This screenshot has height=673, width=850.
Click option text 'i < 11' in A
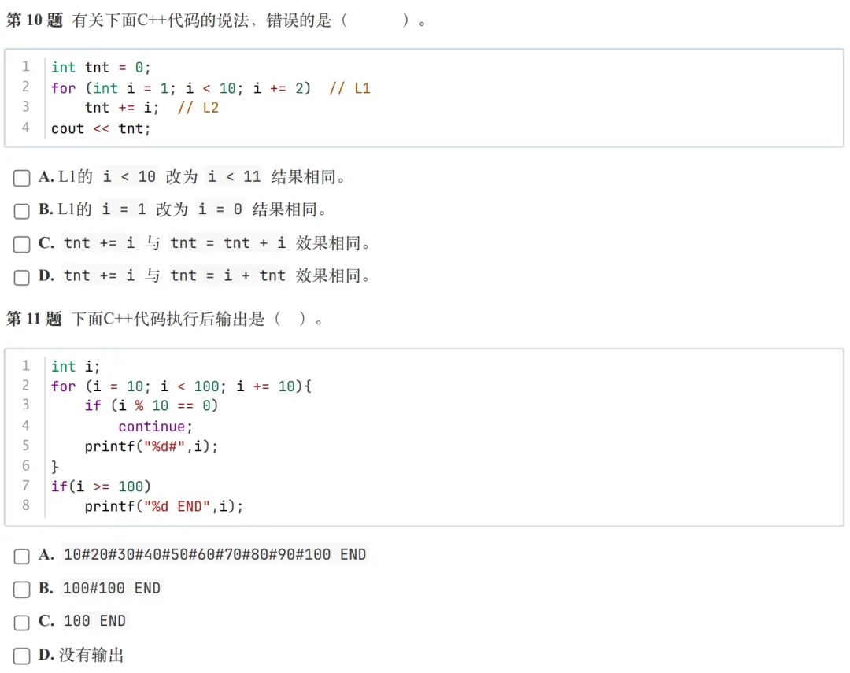pyautogui.click(x=235, y=176)
